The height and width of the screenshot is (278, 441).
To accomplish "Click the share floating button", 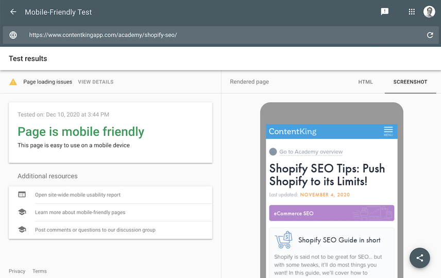I will tap(420, 258).
